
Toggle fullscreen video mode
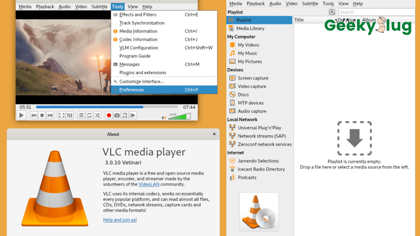pos(61,115)
